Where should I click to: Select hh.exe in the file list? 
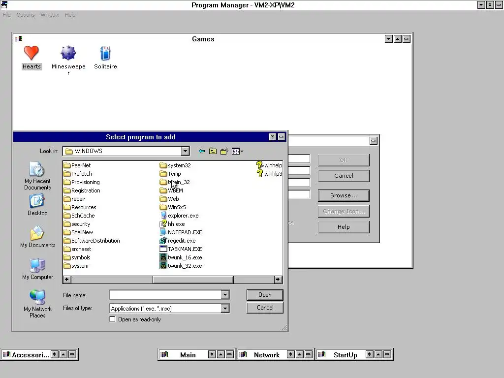tap(172, 224)
